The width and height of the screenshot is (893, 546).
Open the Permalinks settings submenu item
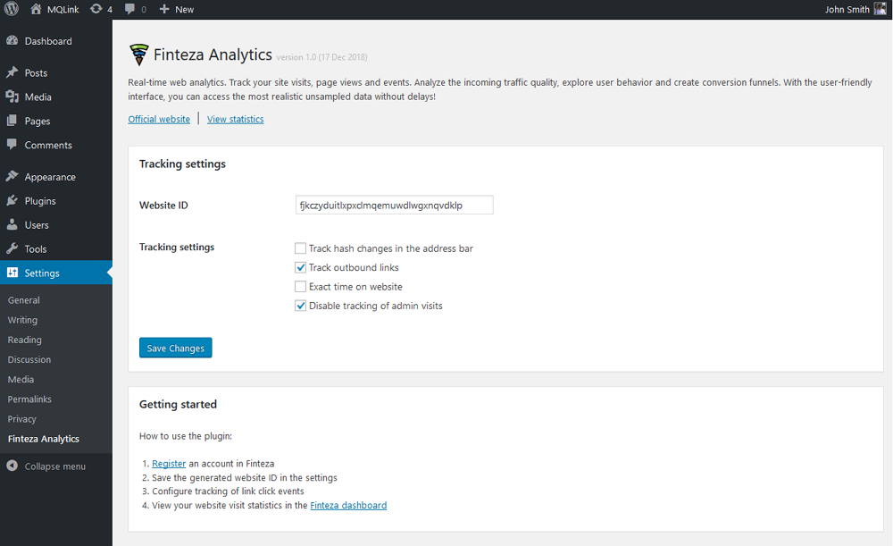click(x=29, y=399)
